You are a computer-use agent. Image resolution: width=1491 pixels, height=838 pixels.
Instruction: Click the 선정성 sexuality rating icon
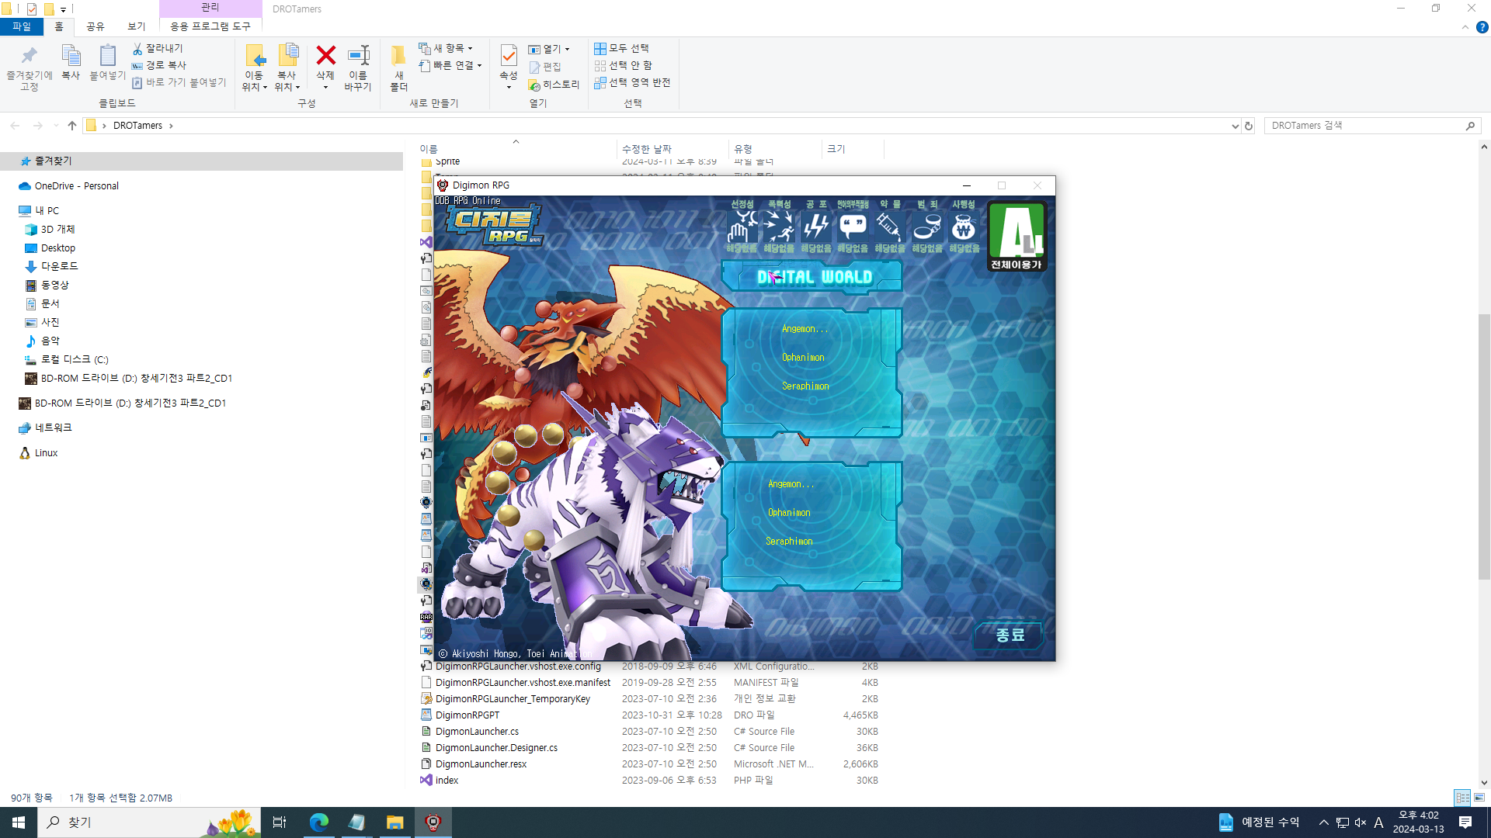click(742, 227)
